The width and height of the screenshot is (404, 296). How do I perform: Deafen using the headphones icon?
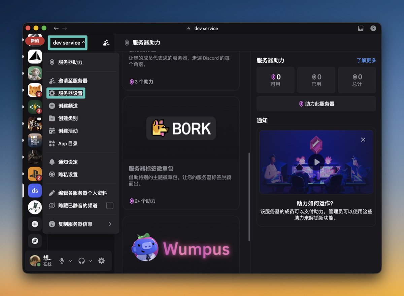81,261
